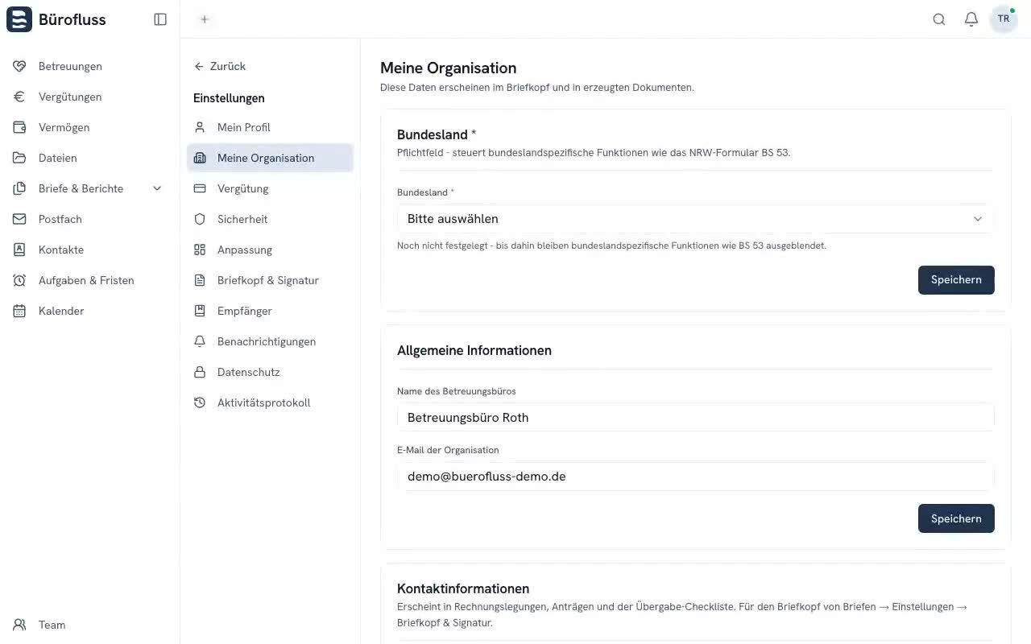Click the Name des Betreuungsbüros field
The width and height of the screenshot is (1031, 644).
click(x=695, y=417)
